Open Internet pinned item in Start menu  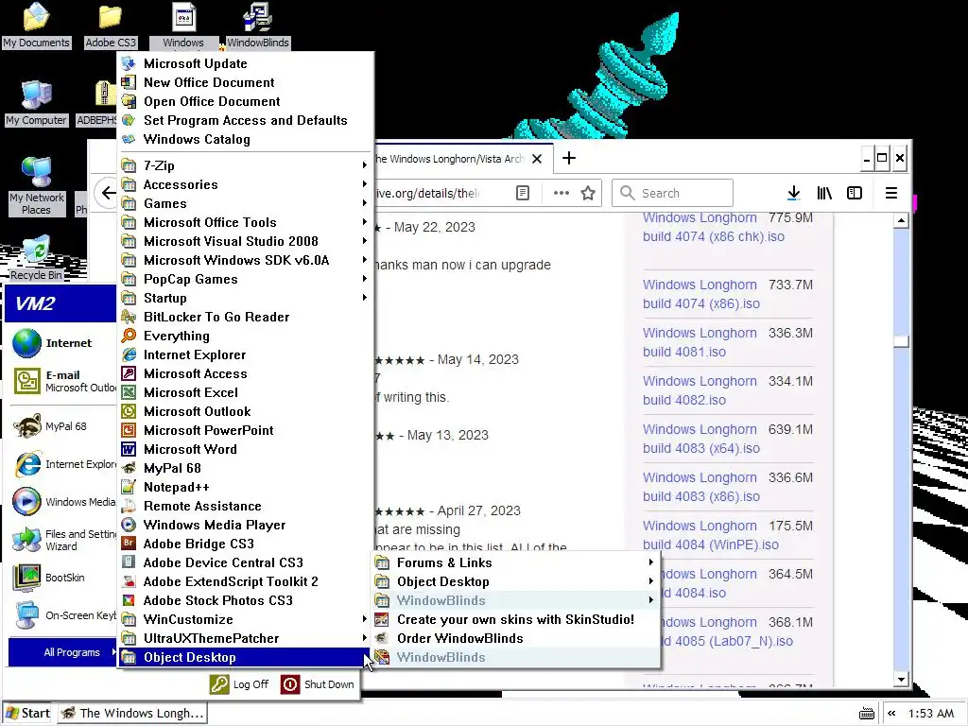pyautogui.click(x=61, y=343)
